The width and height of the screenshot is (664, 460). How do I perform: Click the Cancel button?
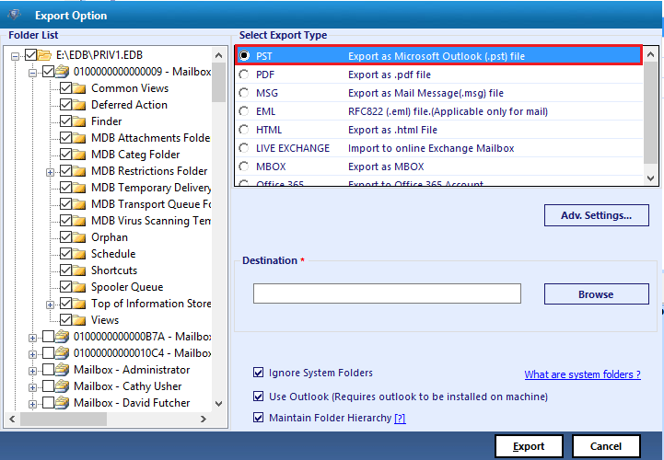point(606,446)
